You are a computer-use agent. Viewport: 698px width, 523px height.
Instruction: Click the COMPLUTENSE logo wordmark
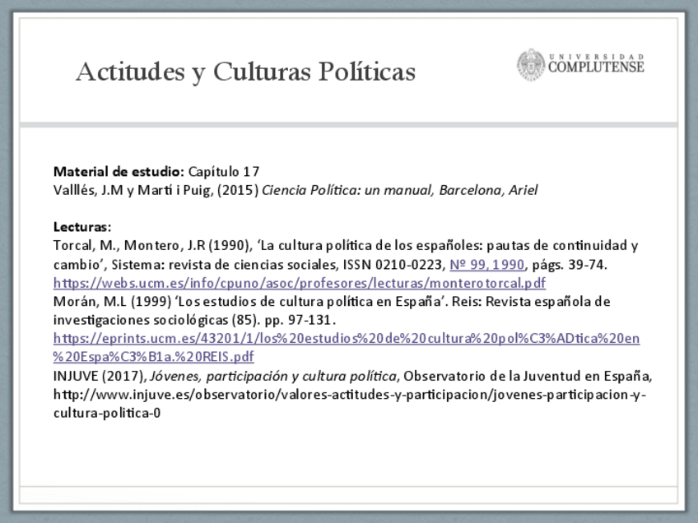point(595,68)
